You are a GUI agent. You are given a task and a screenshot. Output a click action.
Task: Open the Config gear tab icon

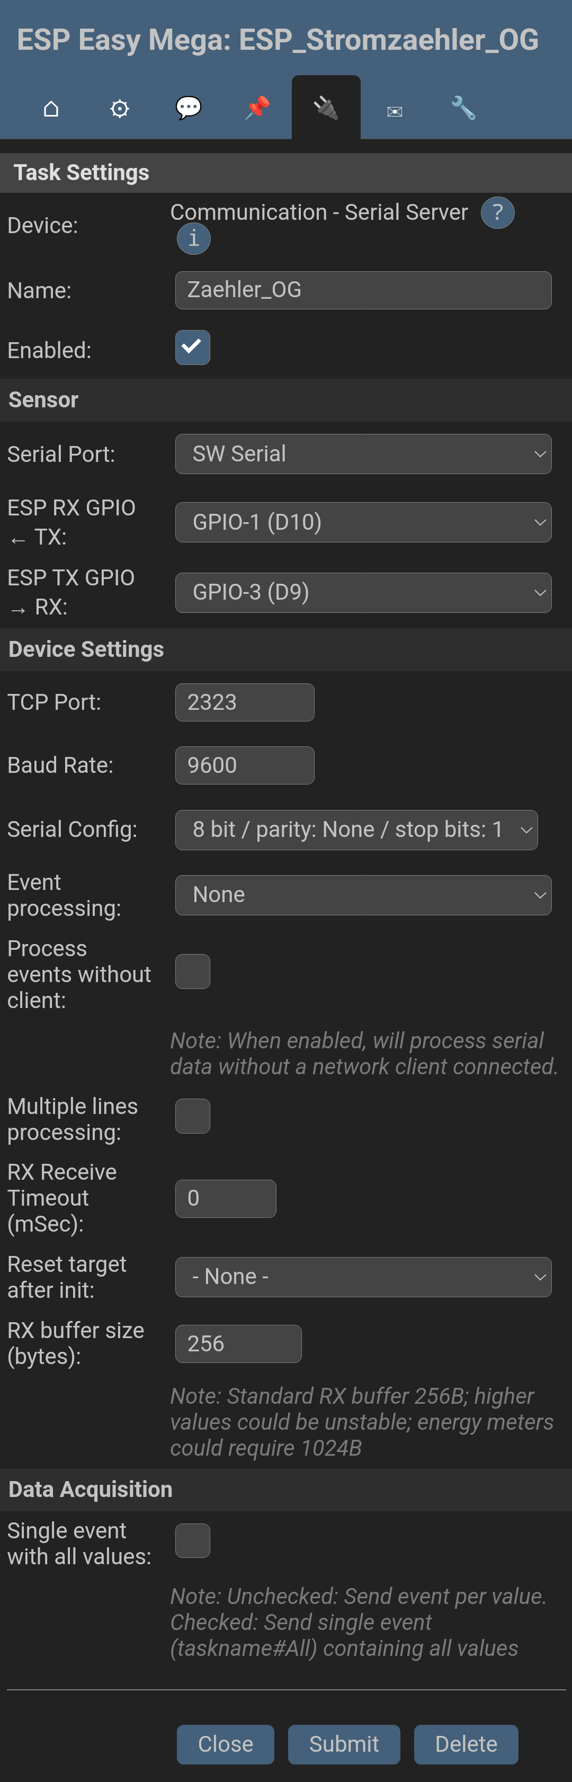tap(120, 109)
